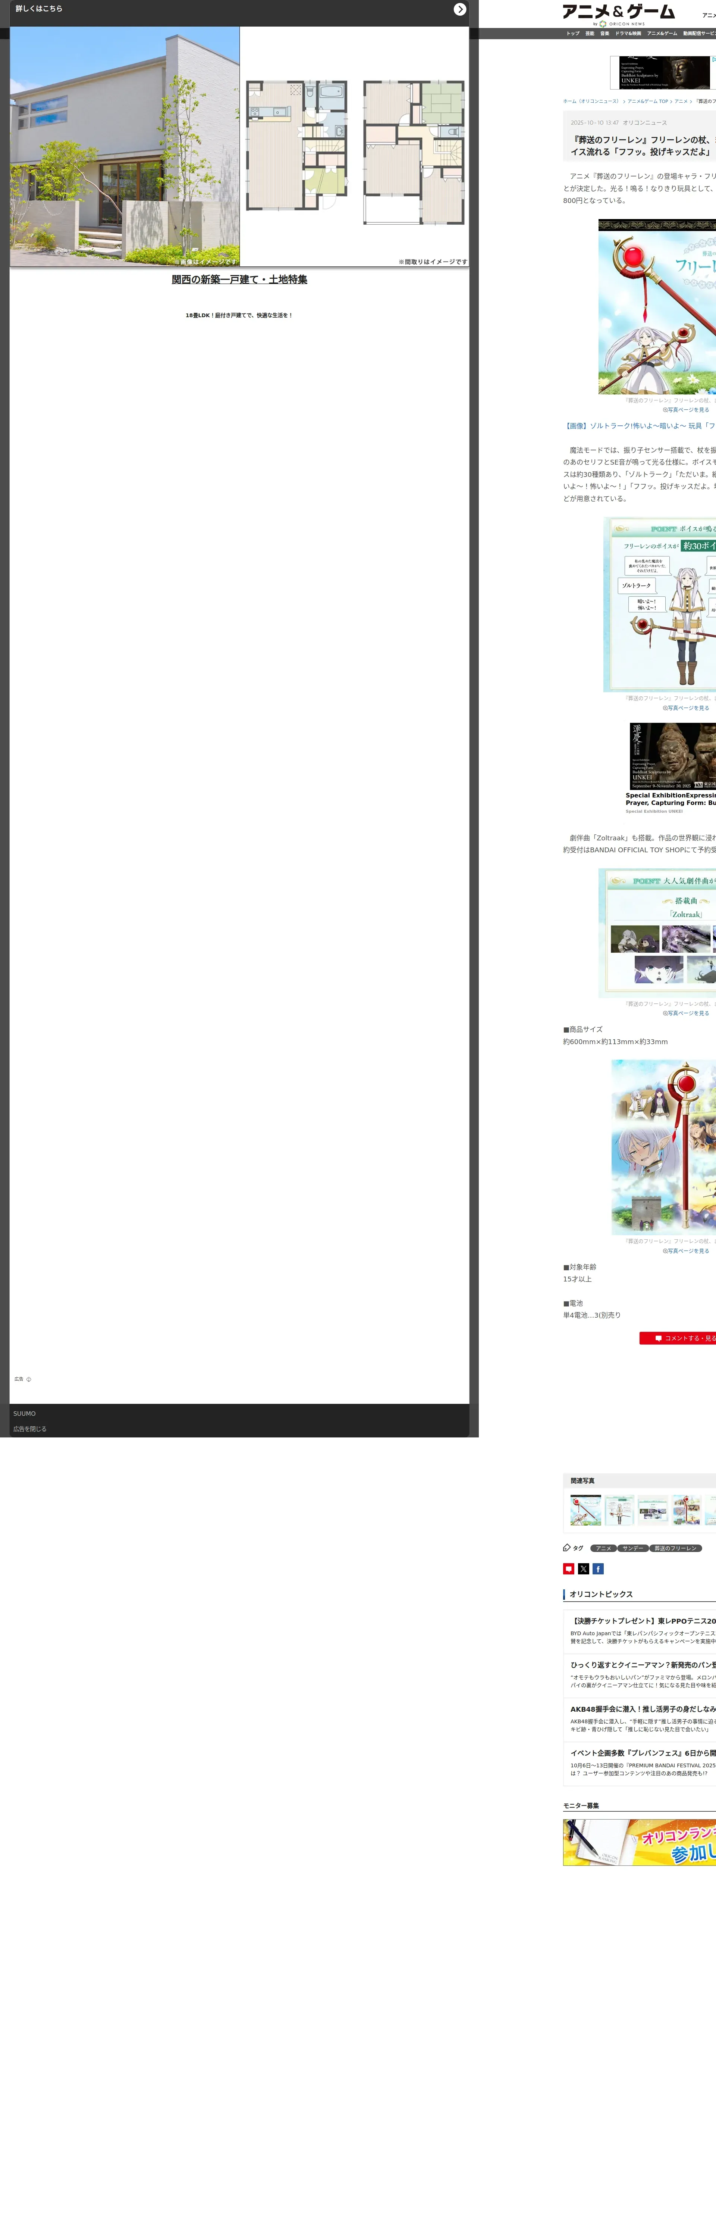Open 詳しくはこちら ad link
The image size is (716, 2239).
39,9
